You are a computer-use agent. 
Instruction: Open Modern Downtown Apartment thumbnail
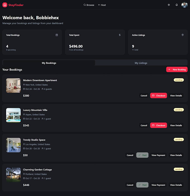point(13,86)
